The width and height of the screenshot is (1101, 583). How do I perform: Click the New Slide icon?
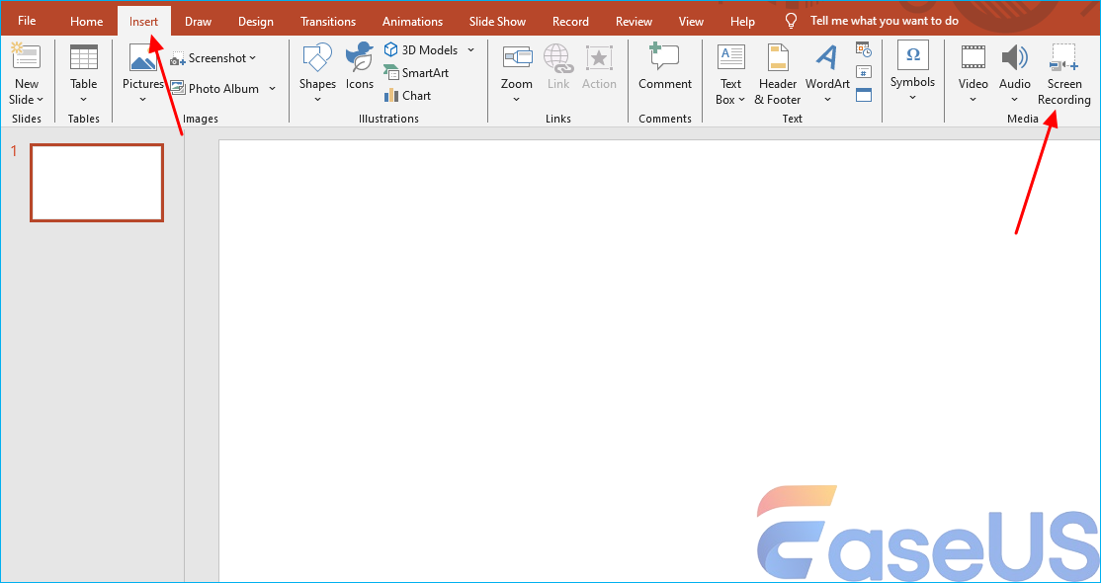(26, 56)
